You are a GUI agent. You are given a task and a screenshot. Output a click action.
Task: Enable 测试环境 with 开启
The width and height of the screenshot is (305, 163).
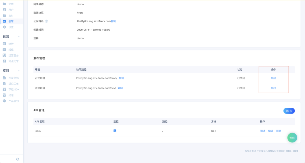[x=273, y=88]
